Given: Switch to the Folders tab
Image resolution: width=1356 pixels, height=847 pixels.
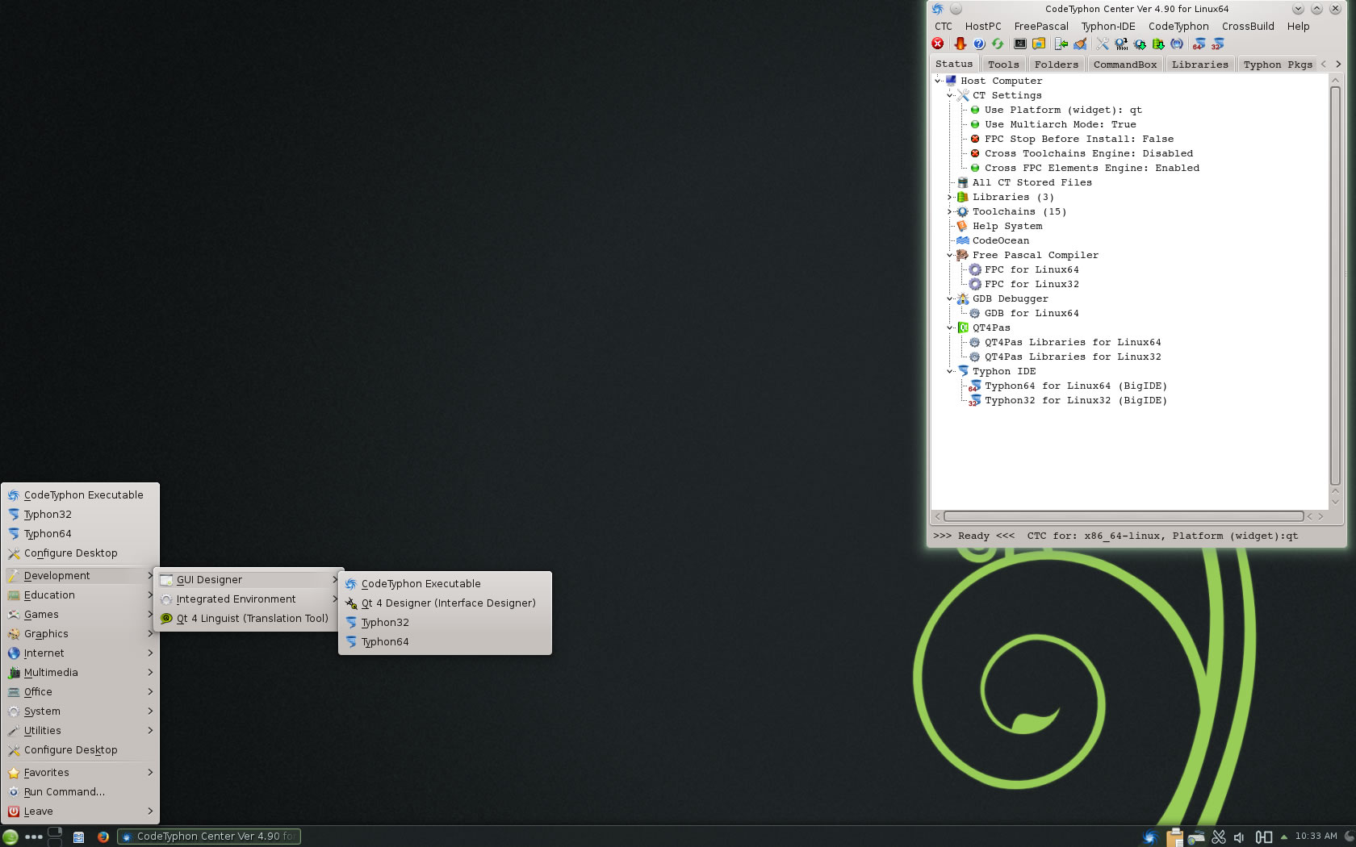Looking at the screenshot, I should (x=1056, y=65).
